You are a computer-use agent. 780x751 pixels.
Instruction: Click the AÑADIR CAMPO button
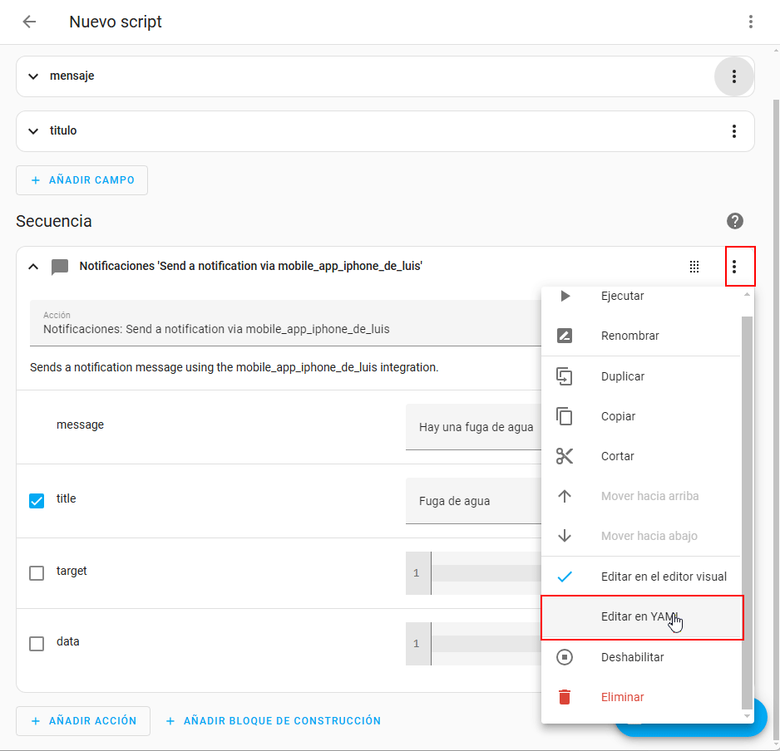coord(81,180)
